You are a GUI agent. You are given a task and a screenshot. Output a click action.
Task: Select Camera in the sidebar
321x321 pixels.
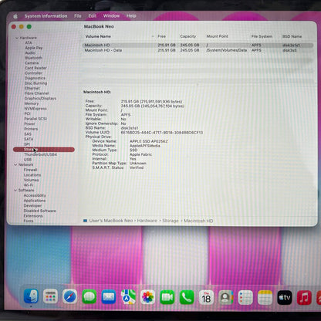(32, 63)
